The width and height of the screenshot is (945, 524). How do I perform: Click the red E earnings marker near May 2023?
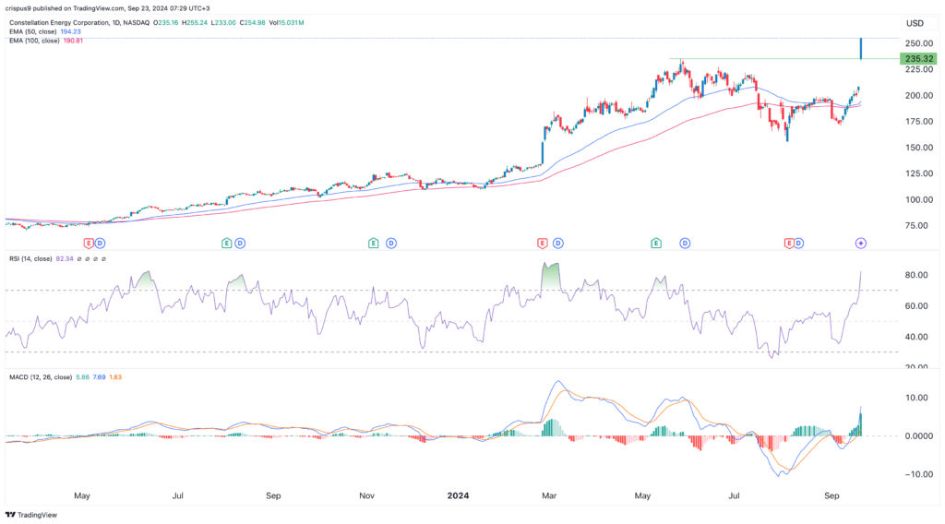click(x=89, y=244)
